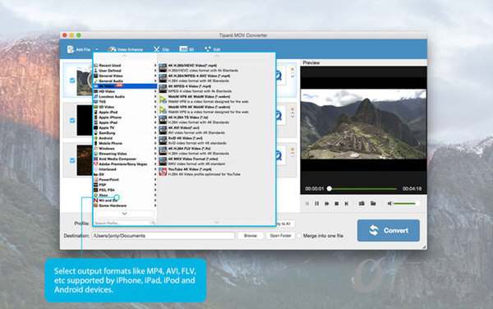Open the 3D settings tool
Image resolution: width=493 pixels, height=309 pixels.
(187, 49)
